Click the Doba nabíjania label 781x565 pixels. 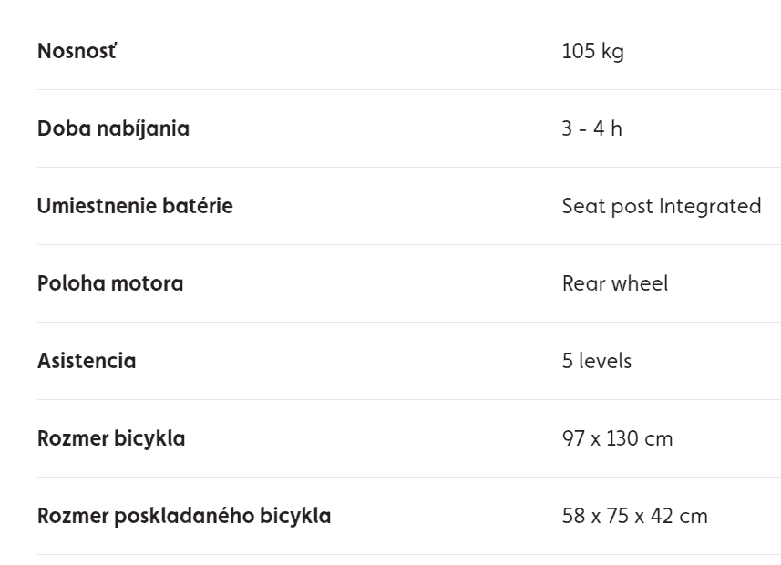click(x=114, y=129)
